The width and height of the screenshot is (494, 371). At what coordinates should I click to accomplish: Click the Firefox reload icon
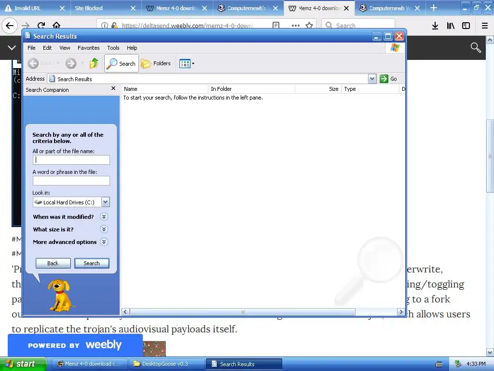tap(41, 26)
